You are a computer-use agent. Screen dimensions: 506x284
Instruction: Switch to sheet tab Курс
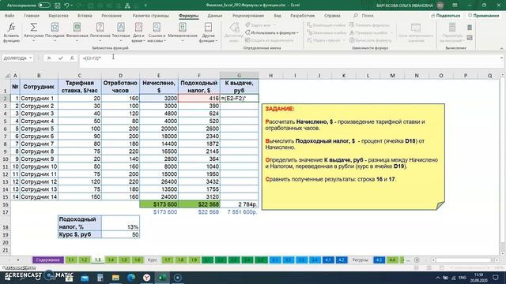(152, 260)
